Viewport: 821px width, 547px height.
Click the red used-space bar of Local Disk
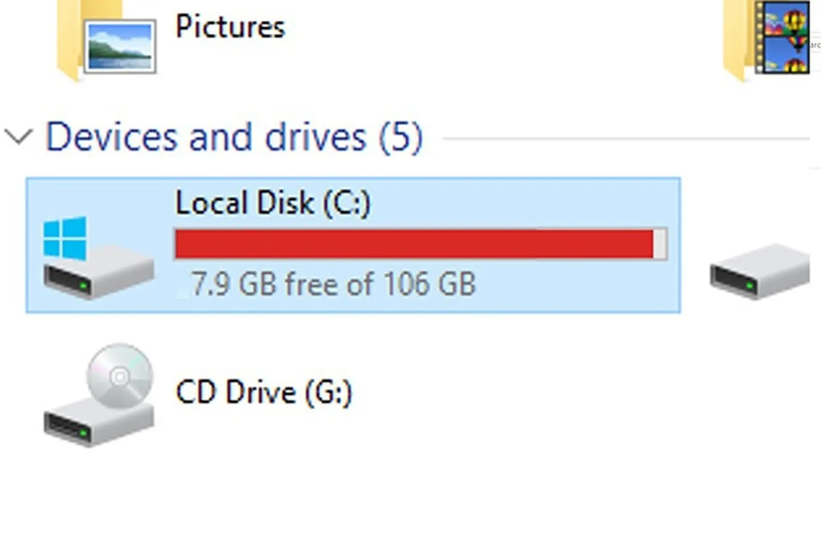[414, 244]
